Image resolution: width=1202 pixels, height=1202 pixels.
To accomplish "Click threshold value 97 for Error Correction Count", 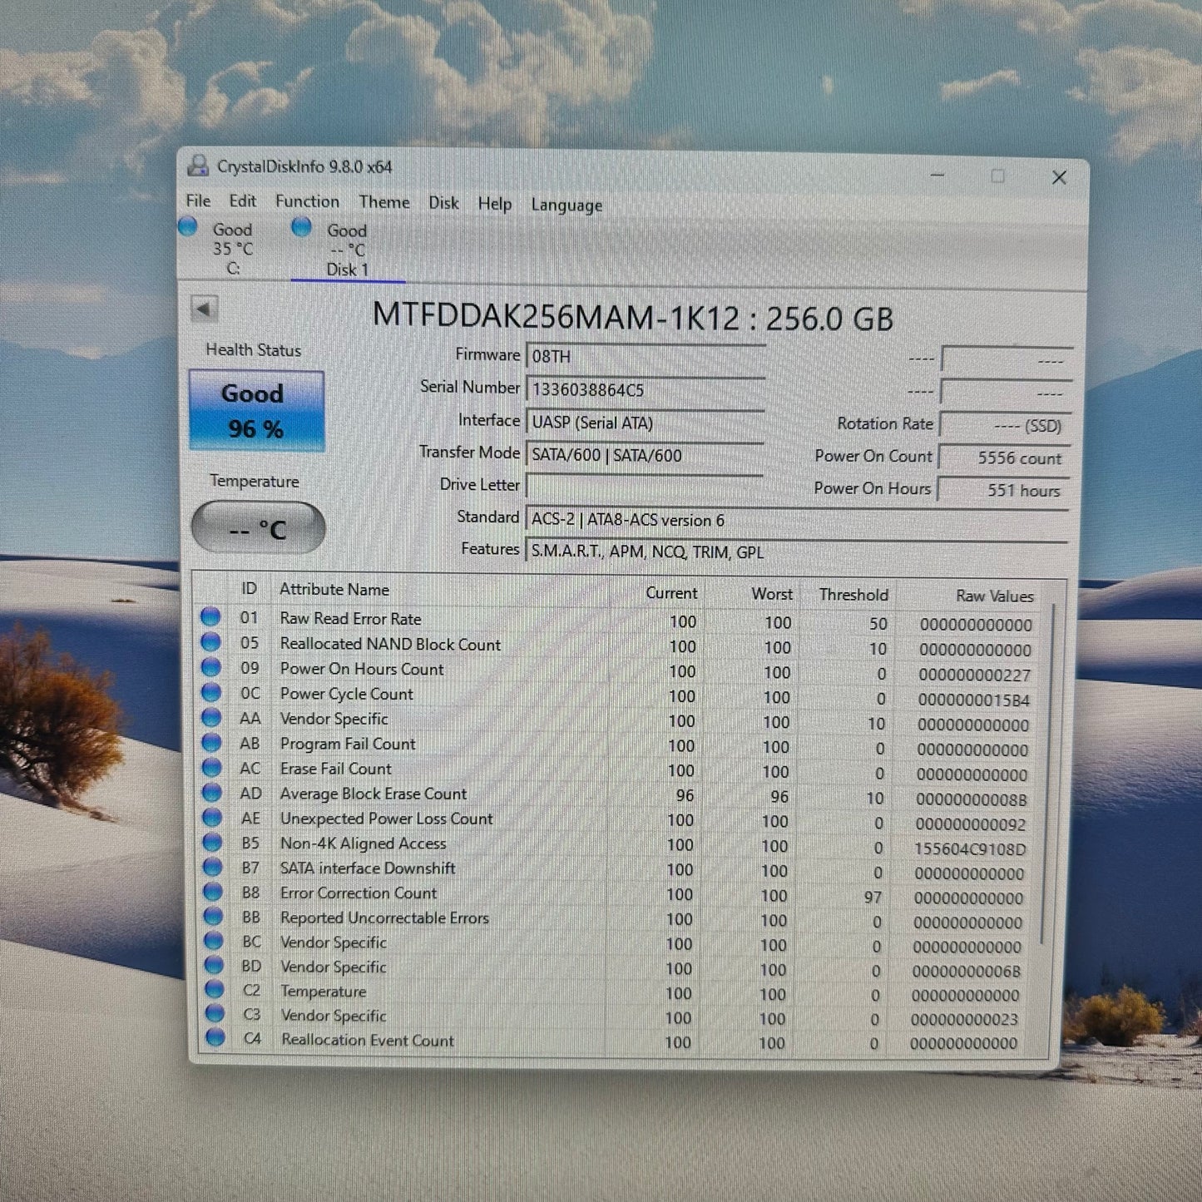I will pos(872,897).
